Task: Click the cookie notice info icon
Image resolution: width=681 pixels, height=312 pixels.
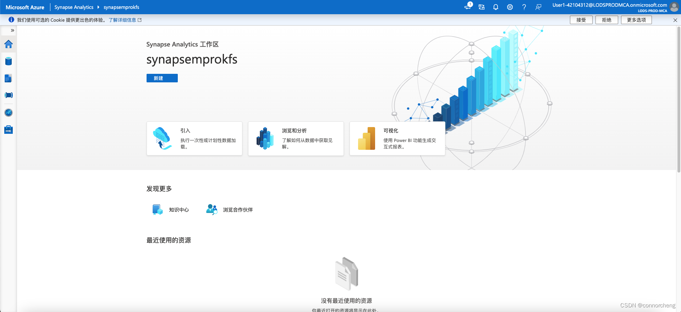Action: (x=11, y=20)
